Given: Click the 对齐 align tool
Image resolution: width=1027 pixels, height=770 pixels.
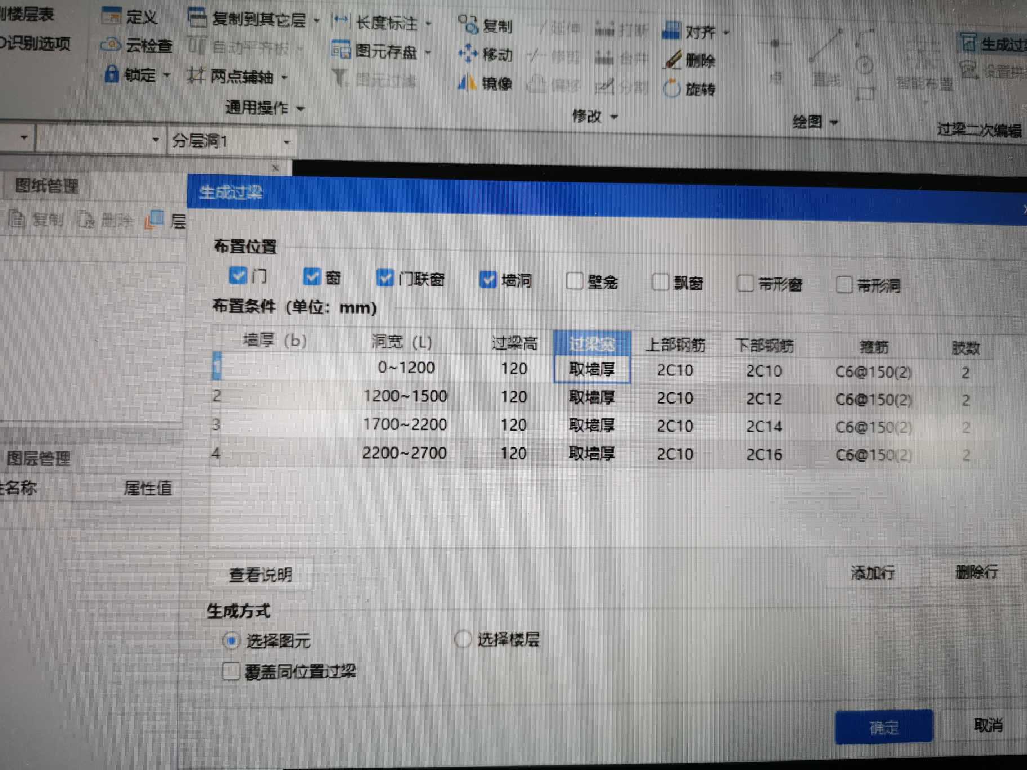Looking at the screenshot, I should pos(689,32).
